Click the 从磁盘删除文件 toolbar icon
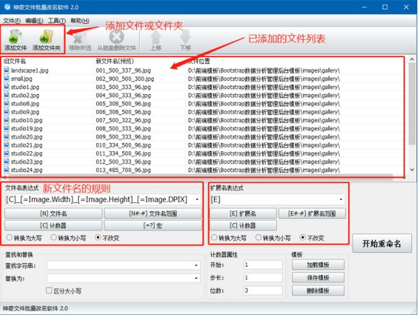Screen dimensions: 418x315 point(116,36)
